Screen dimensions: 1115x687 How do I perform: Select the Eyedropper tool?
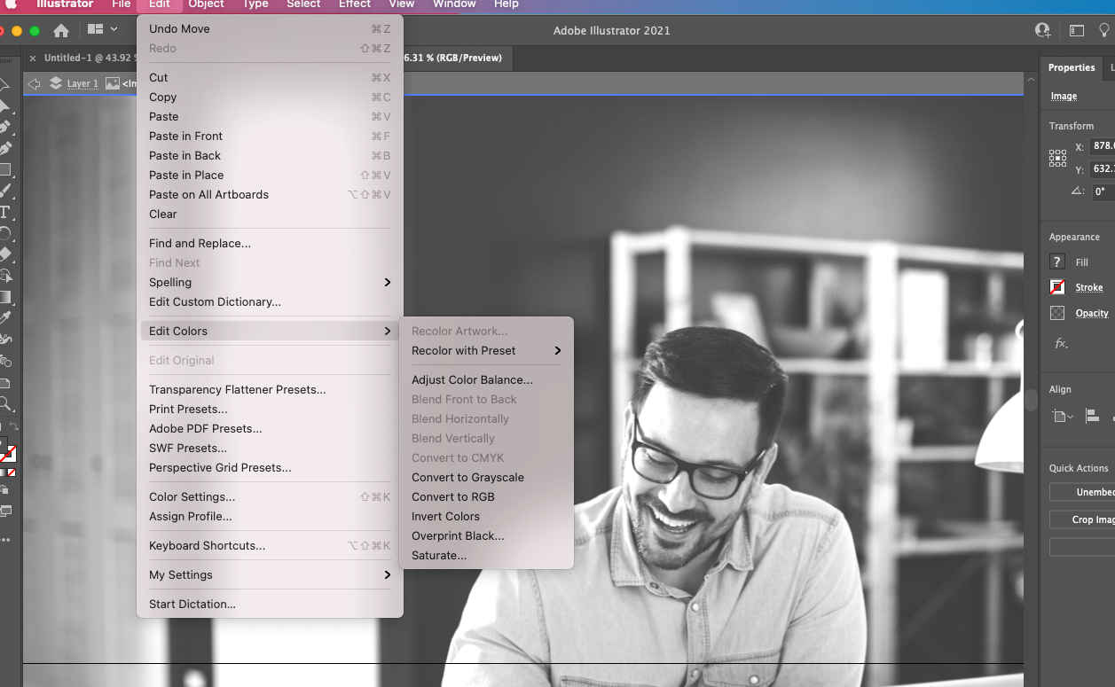[x=5, y=317]
